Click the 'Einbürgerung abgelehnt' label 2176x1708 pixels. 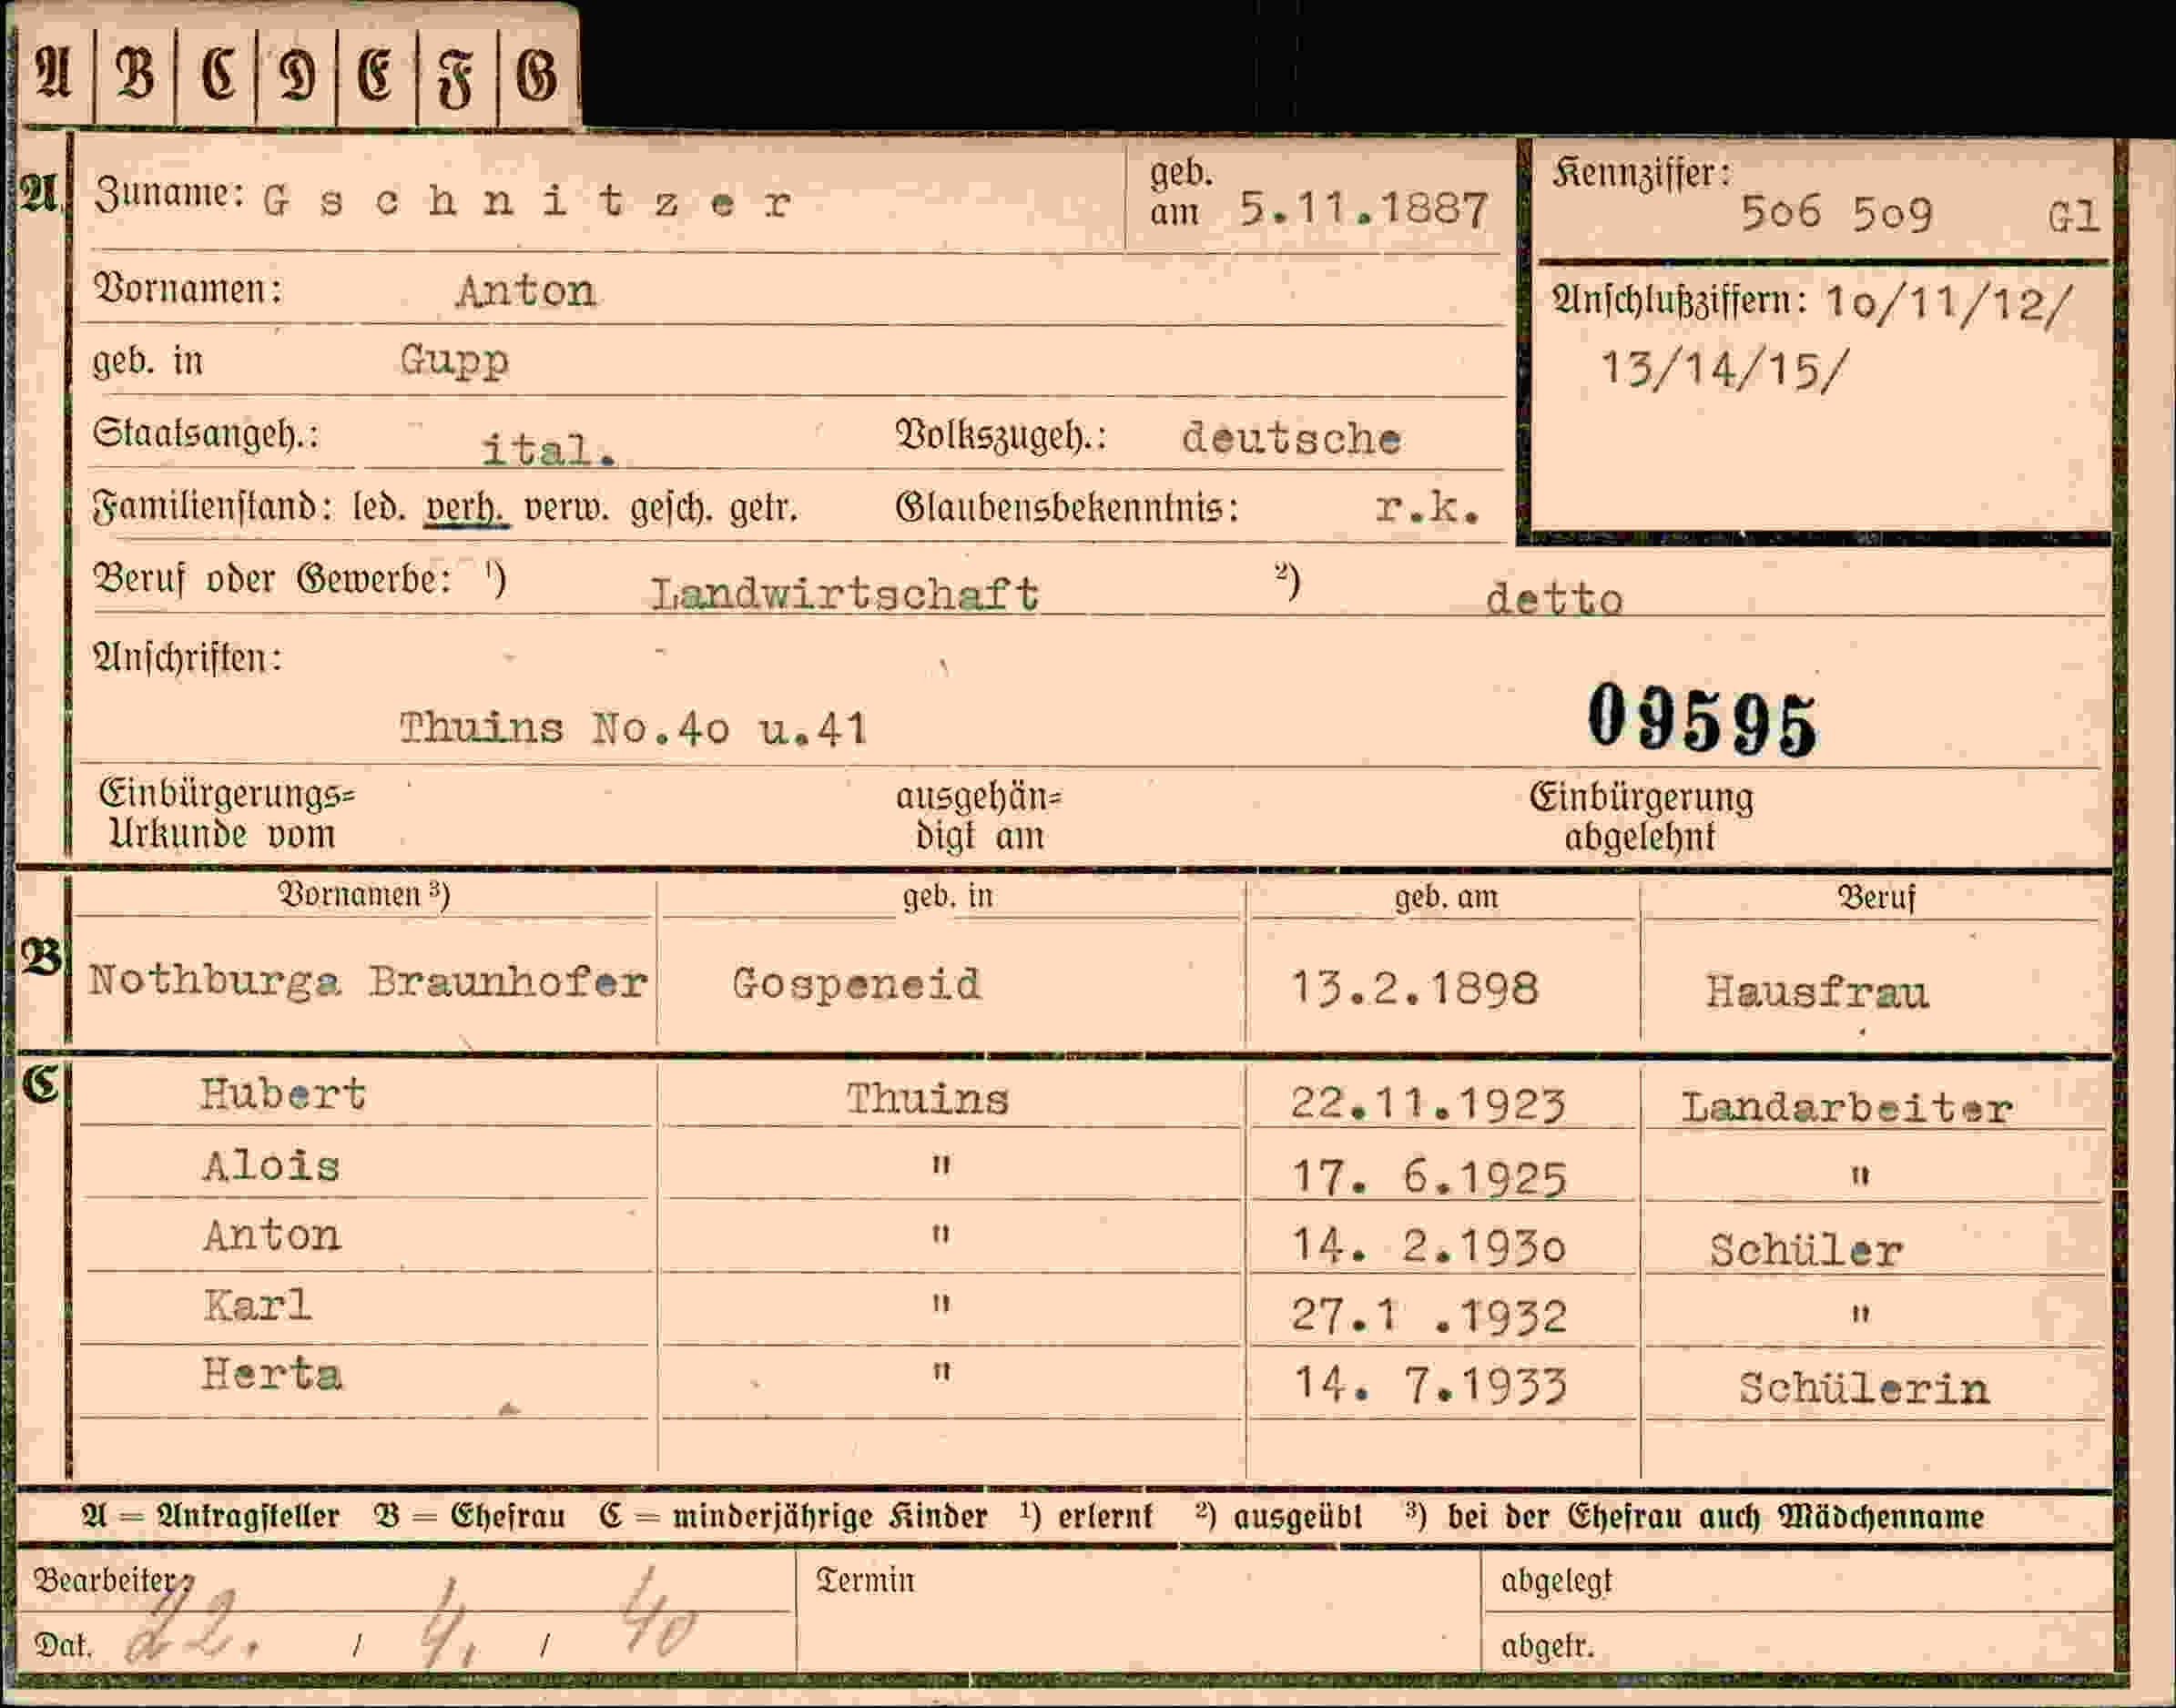pos(1641,817)
